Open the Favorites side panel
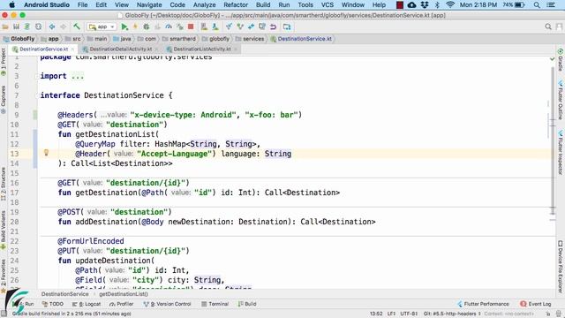 4,276
